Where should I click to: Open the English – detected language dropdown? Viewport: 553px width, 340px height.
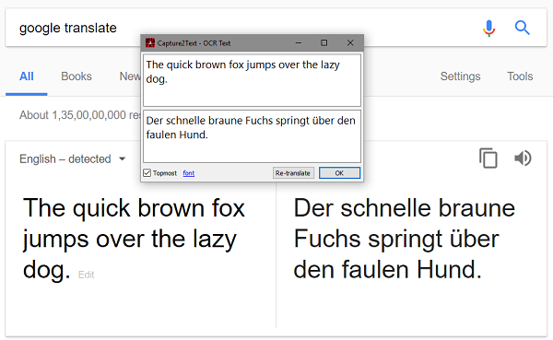(73, 159)
